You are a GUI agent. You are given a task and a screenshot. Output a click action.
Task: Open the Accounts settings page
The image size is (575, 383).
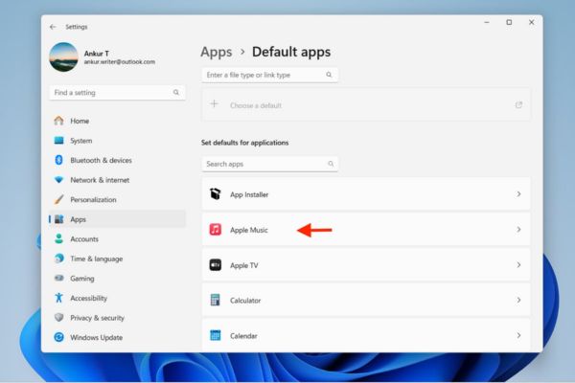coord(84,238)
